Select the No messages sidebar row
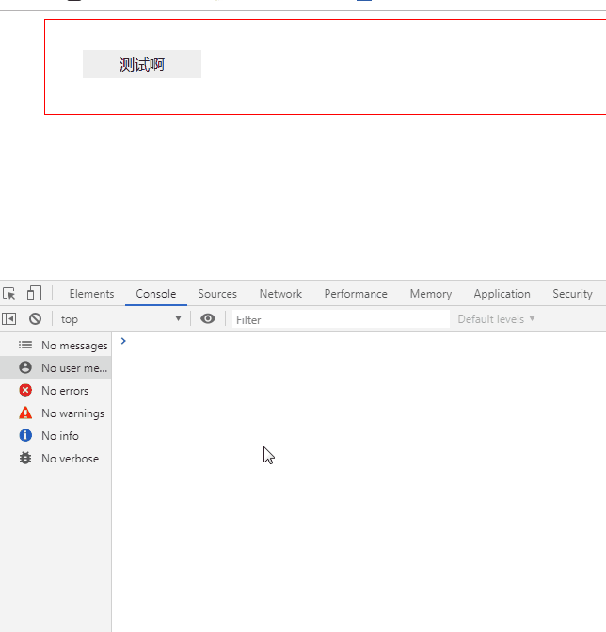The width and height of the screenshot is (606, 632). (x=56, y=345)
